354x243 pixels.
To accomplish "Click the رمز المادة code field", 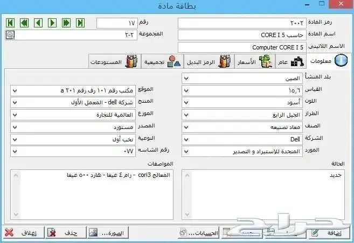I will (242, 23).
